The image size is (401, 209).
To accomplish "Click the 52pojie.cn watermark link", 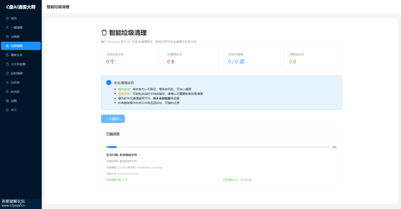I will coord(13,205).
